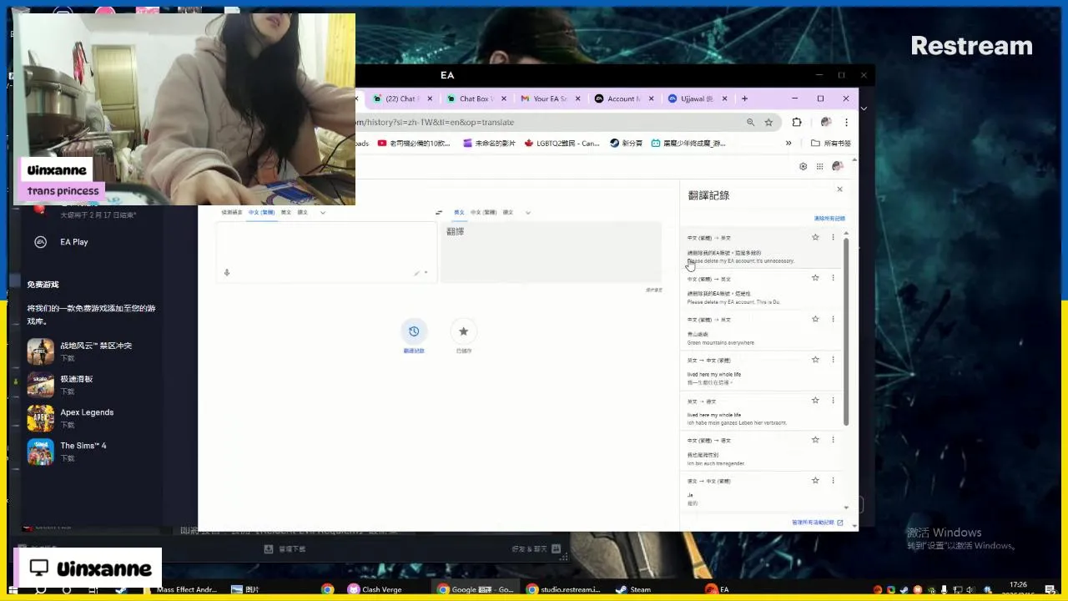Select the target language '中文 (繁體)' tab
Screen dimensions: 1068x601
click(482, 213)
